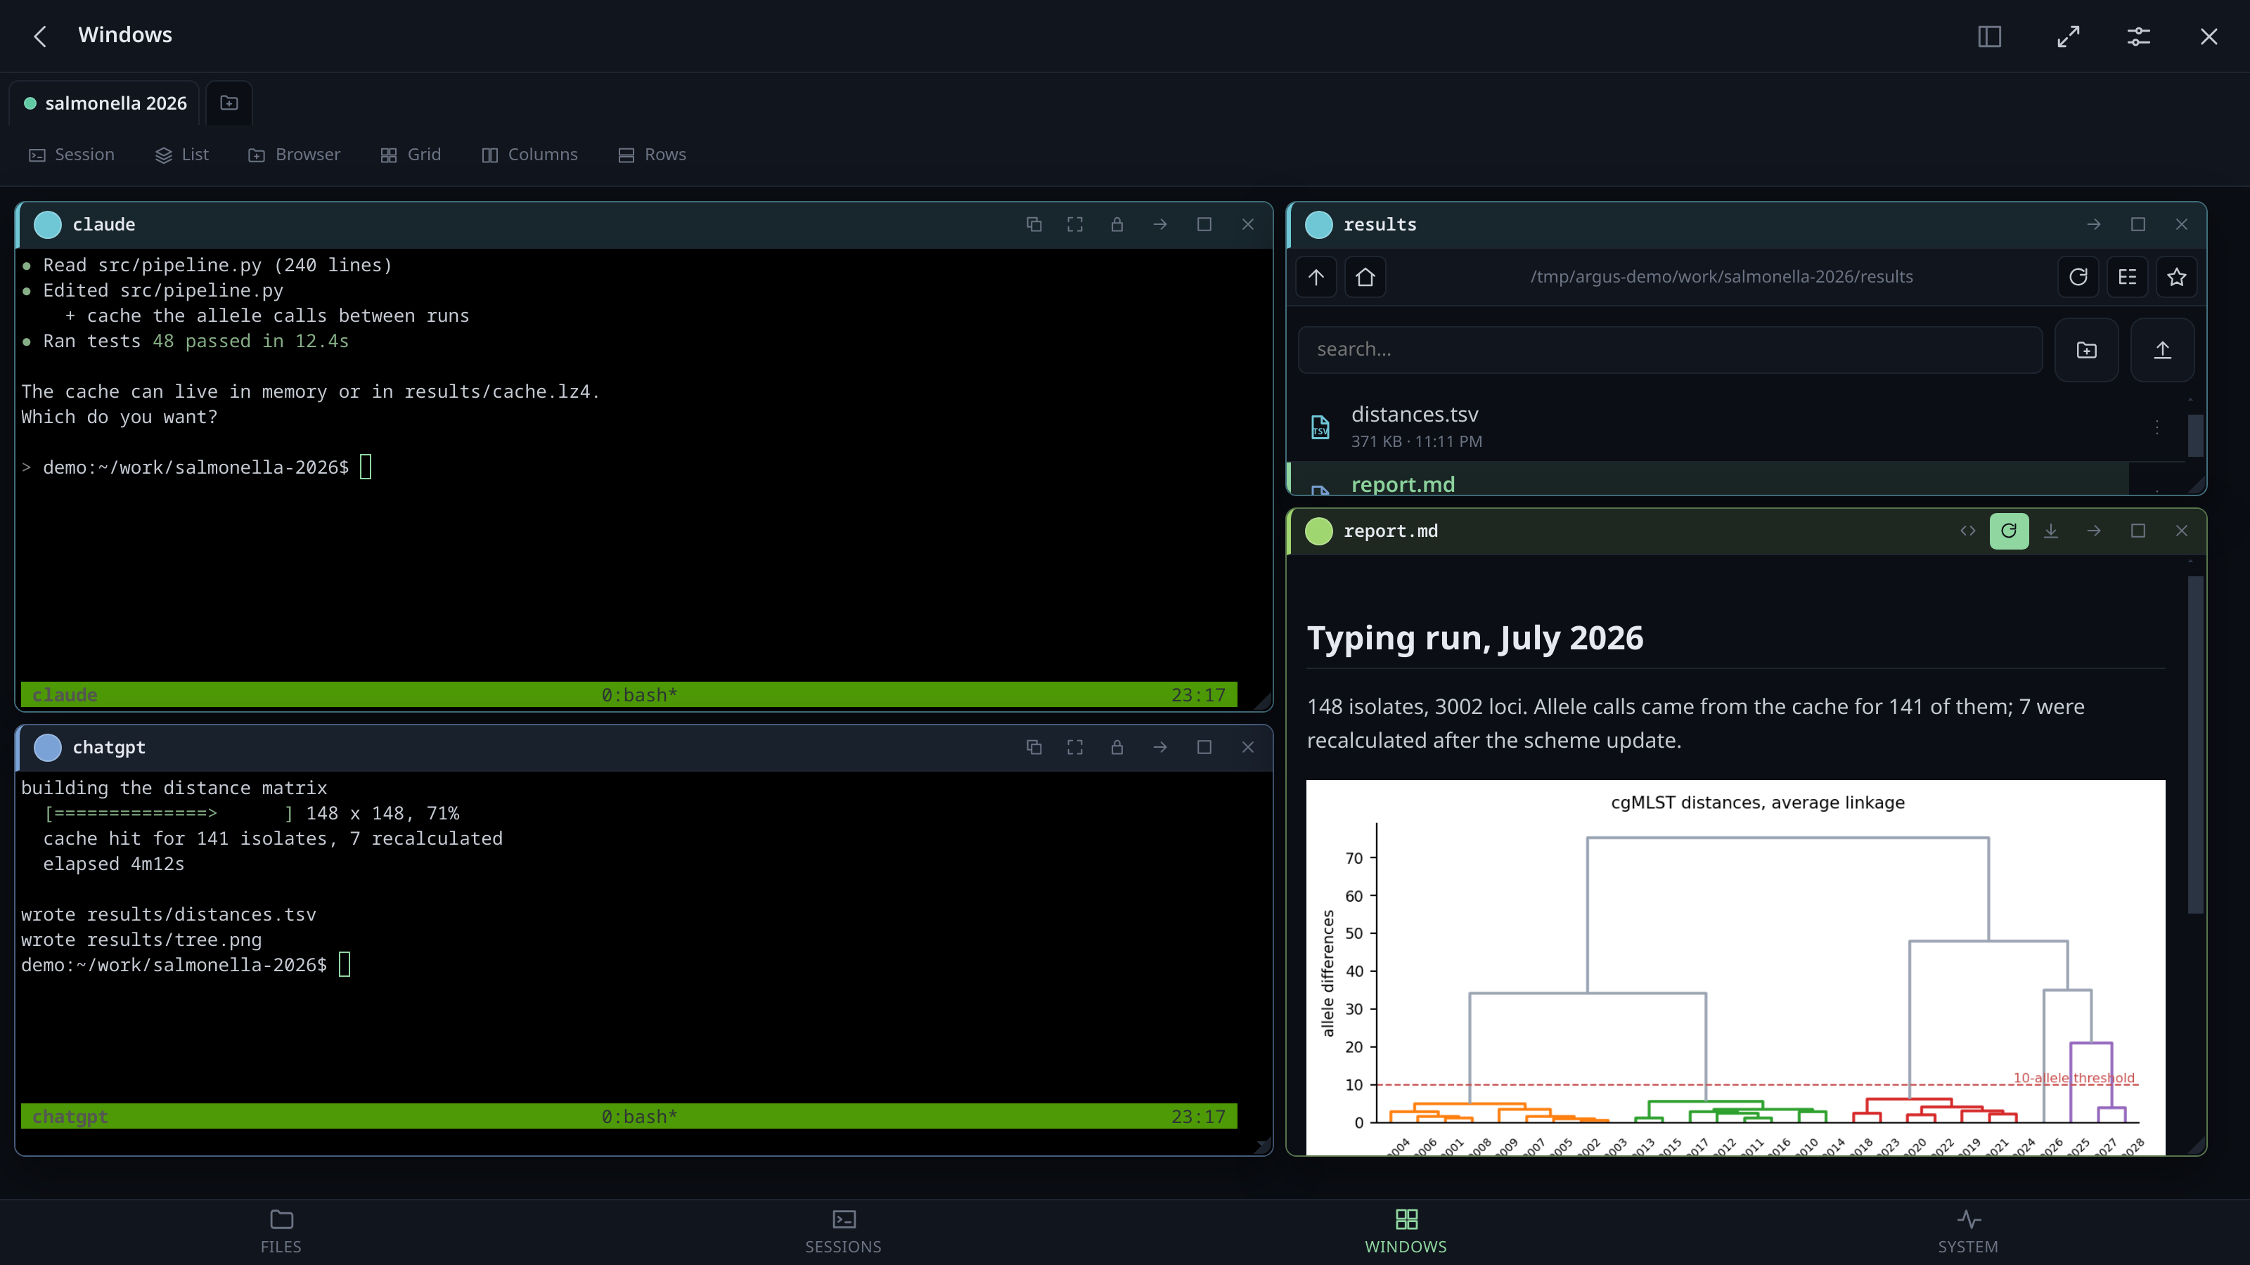Toggle list view mode in results browser
The width and height of the screenshot is (2250, 1265).
(2128, 277)
